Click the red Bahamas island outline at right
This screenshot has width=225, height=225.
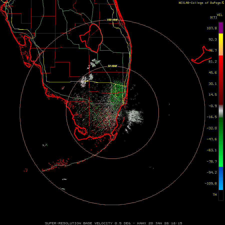point(201,55)
